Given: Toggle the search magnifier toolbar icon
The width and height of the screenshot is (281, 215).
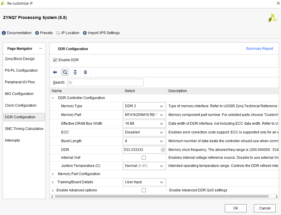Looking at the screenshot, I should (65, 72).
